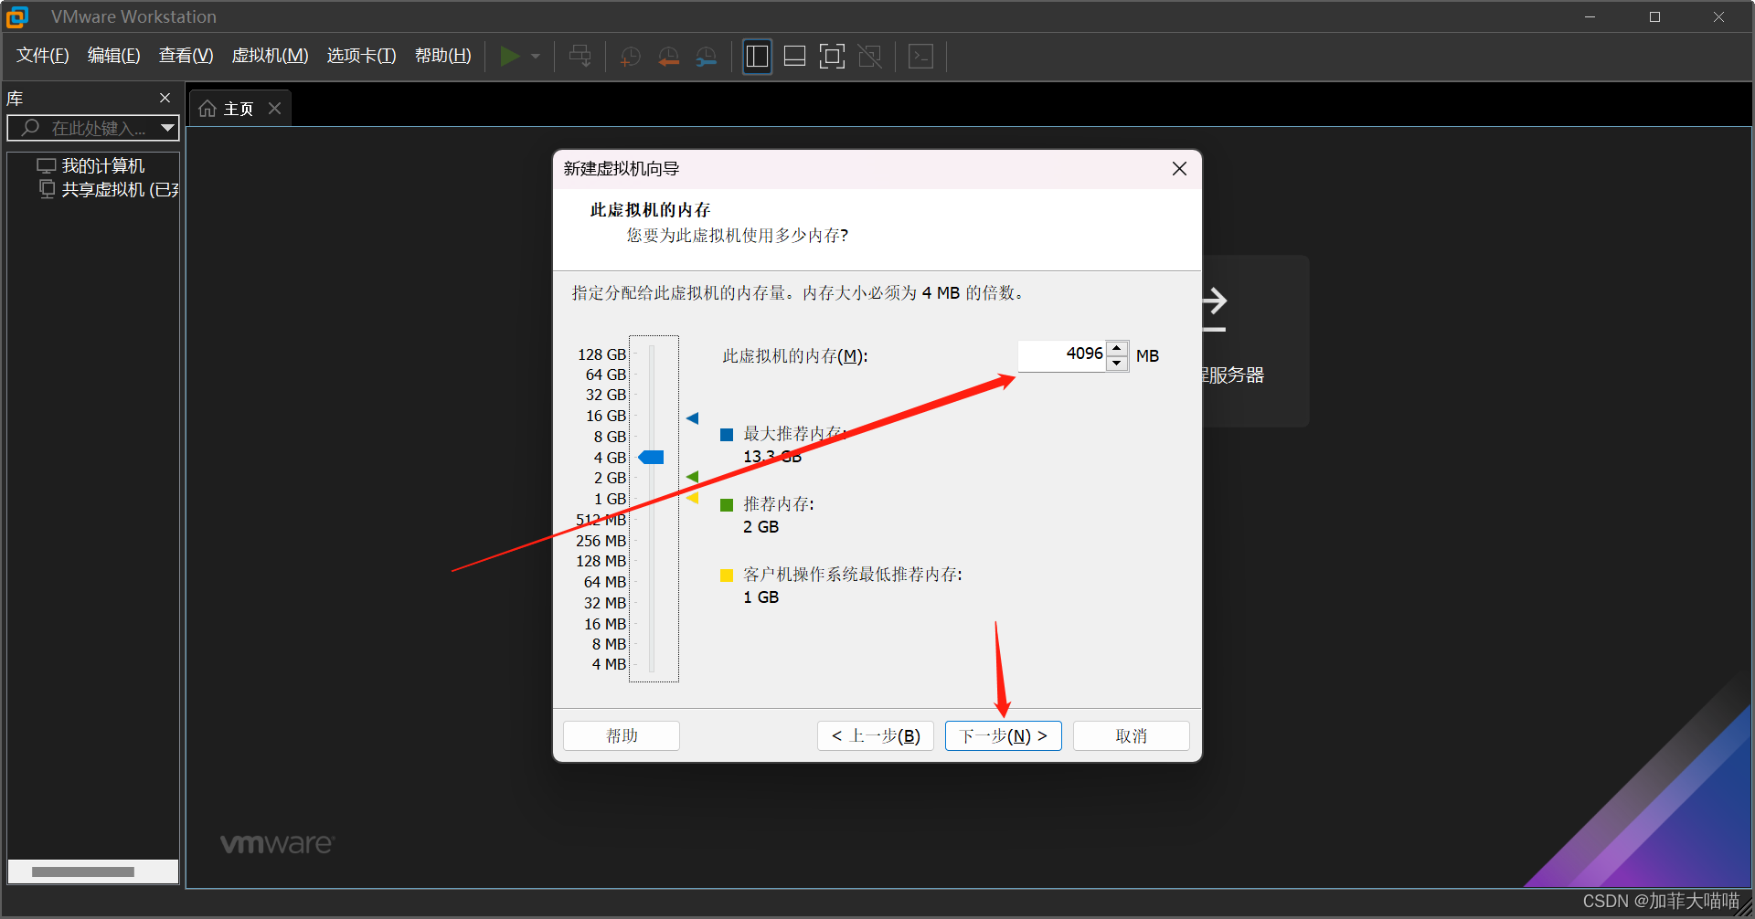Select 我的计算机 in the library
Viewport: 1755px width, 919px height.
tap(102, 166)
